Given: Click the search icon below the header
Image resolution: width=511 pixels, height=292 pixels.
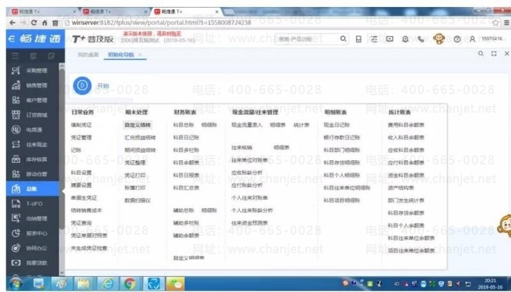Looking at the screenshot, I should [x=481, y=54].
